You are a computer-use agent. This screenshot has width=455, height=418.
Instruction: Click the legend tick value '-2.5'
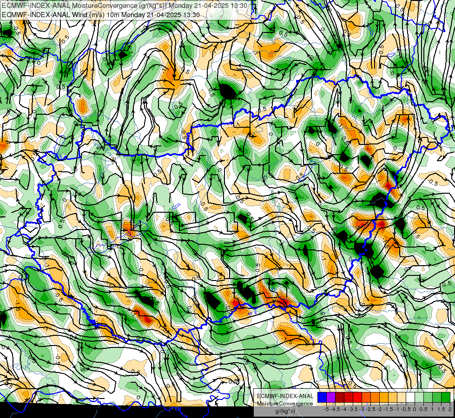click(370, 409)
